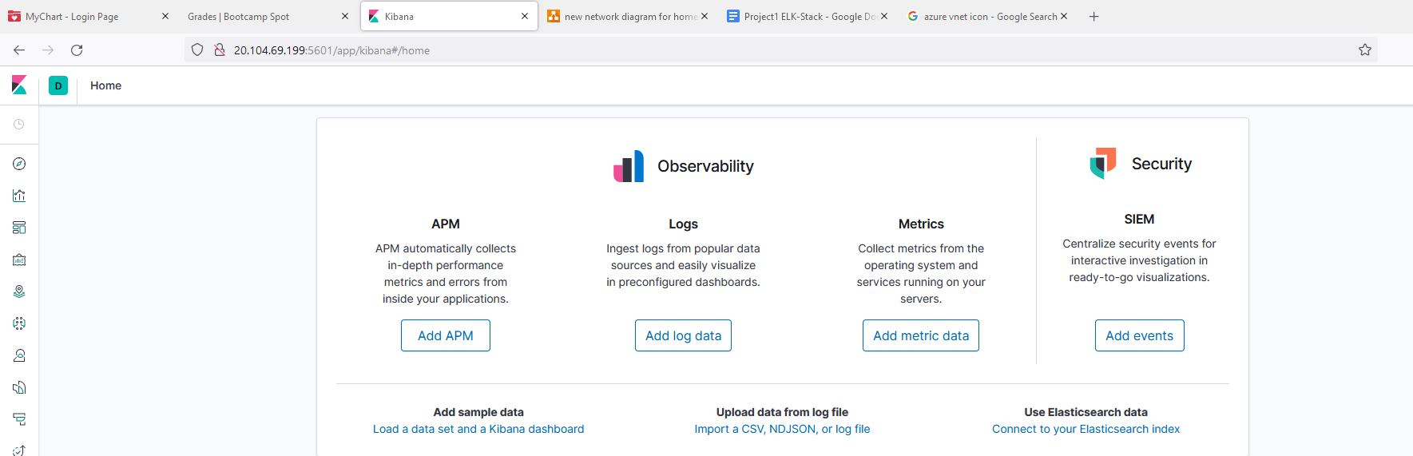The image size is (1413, 456).
Task: Open the Default space avatar menu
Action: tap(58, 85)
